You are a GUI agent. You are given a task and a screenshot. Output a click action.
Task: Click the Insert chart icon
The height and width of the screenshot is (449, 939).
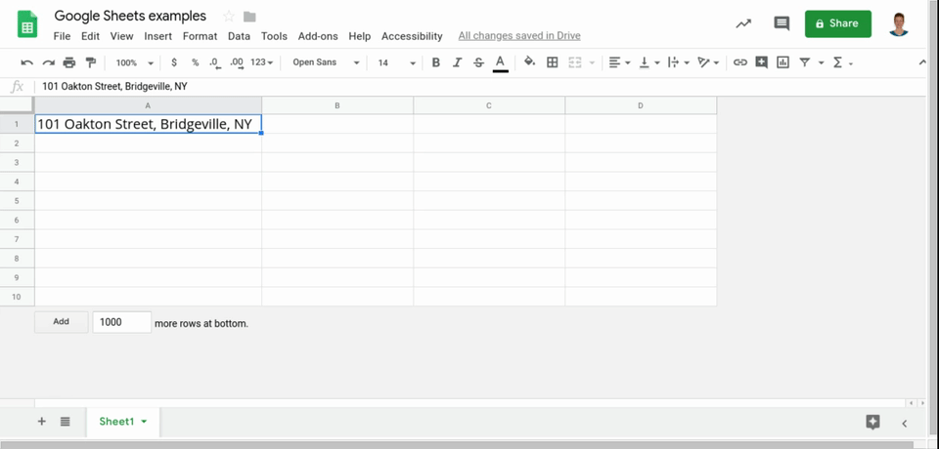782,62
